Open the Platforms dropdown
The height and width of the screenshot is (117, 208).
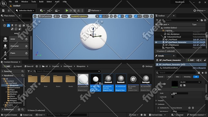(95, 10)
